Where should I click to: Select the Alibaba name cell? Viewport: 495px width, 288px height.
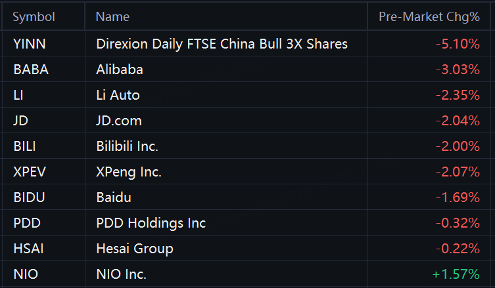(120, 70)
